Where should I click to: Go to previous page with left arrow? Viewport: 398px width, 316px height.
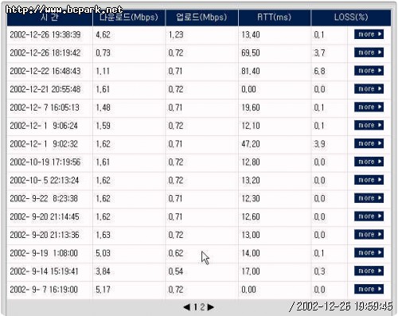[187, 307]
